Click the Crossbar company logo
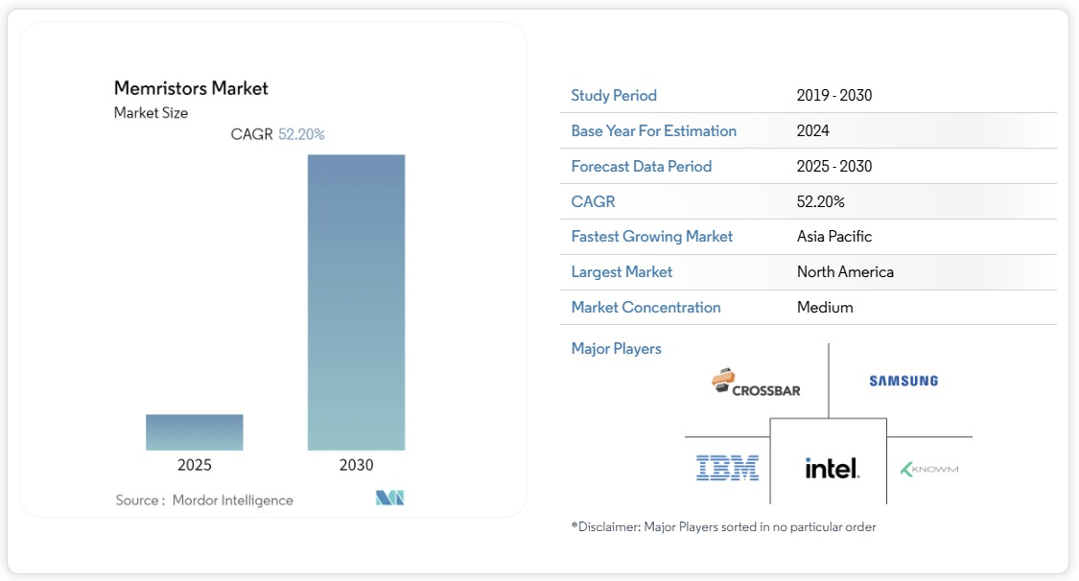This screenshot has height=581, width=1079. tap(756, 383)
